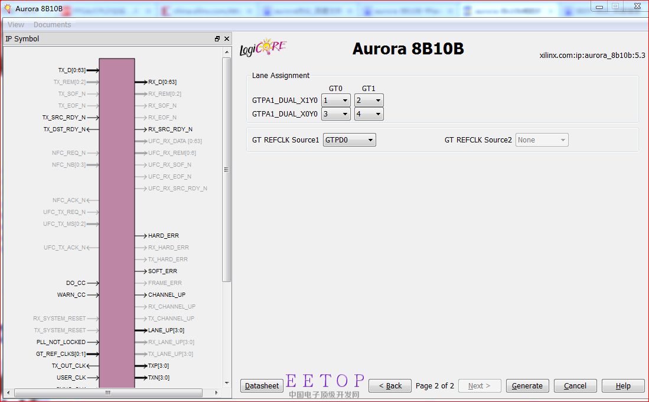Viewport: 649px width, 402px height.
Task: Click the disabled Next button
Action: [x=480, y=386]
